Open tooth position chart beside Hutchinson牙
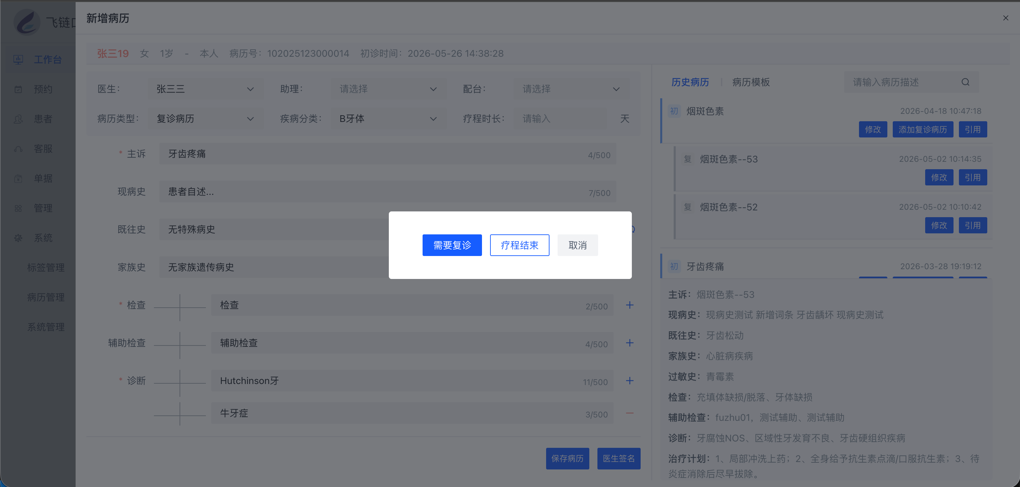This screenshot has width=1020, height=487. tap(180, 383)
